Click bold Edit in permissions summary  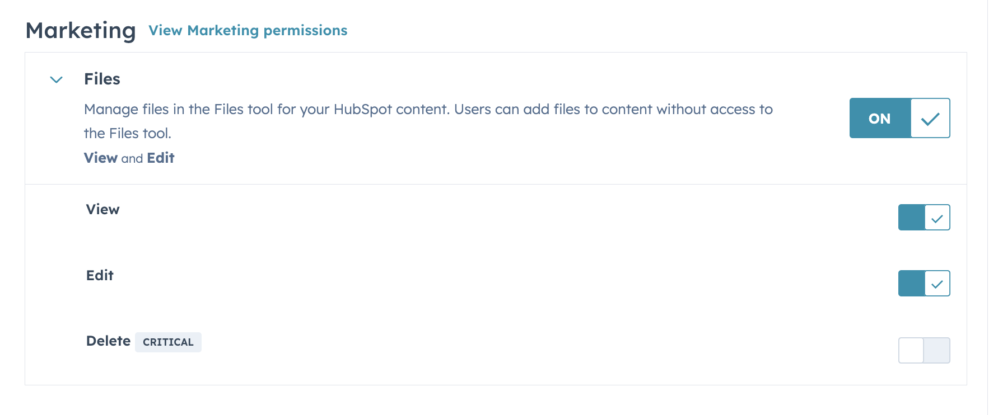(x=161, y=158)
